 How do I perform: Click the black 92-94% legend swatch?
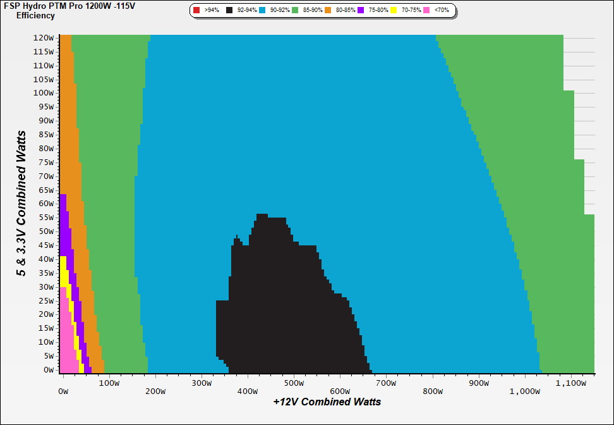click(x=229, y=11)
